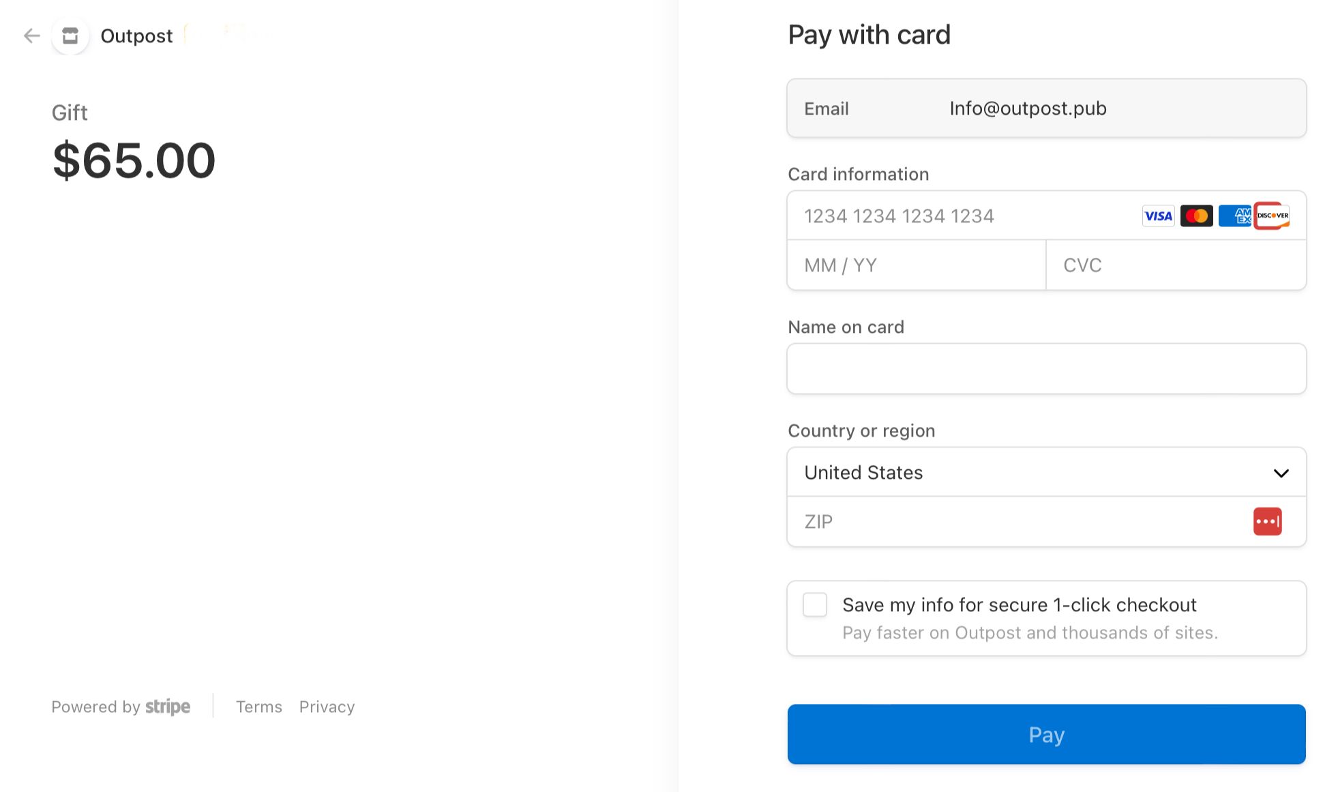Click the Privacy link
The image size is (1338, 792).
point(327,706)
